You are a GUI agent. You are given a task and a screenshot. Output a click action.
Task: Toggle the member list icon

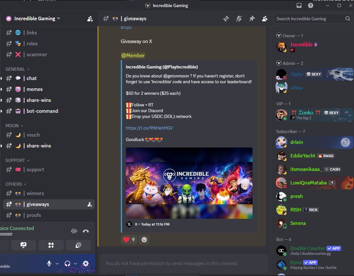pos(265,19)
